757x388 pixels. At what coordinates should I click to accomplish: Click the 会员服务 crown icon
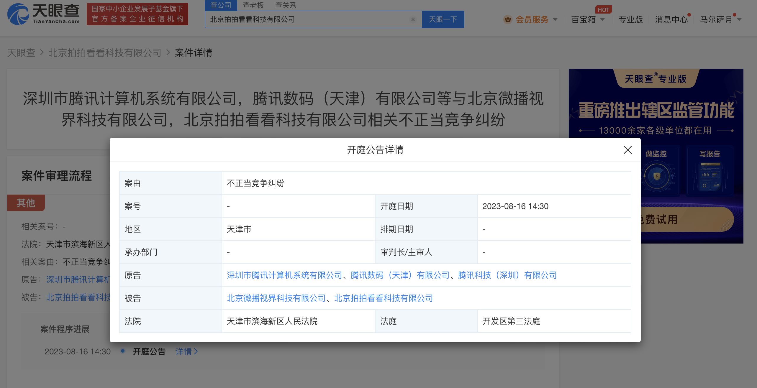pyautogui.click(x=508, y=19)
